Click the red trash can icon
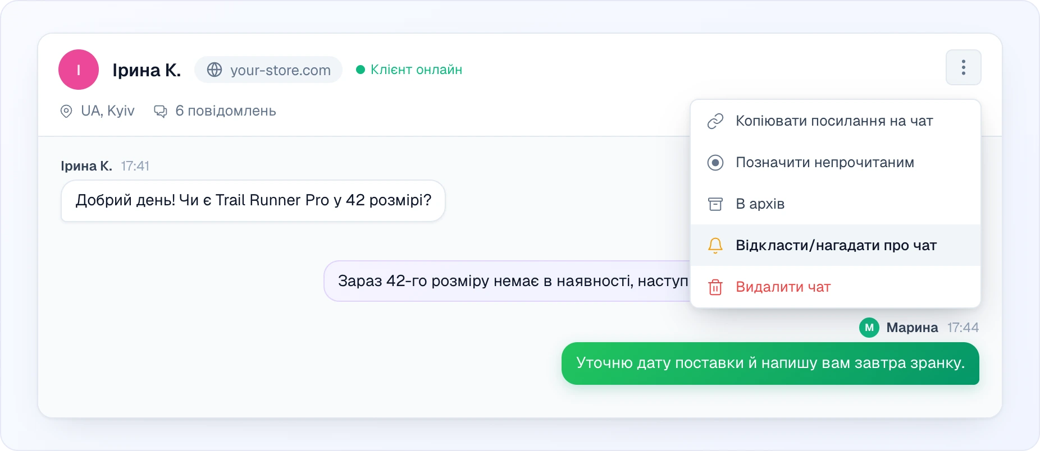1040x451 pixels. [715, 287]
